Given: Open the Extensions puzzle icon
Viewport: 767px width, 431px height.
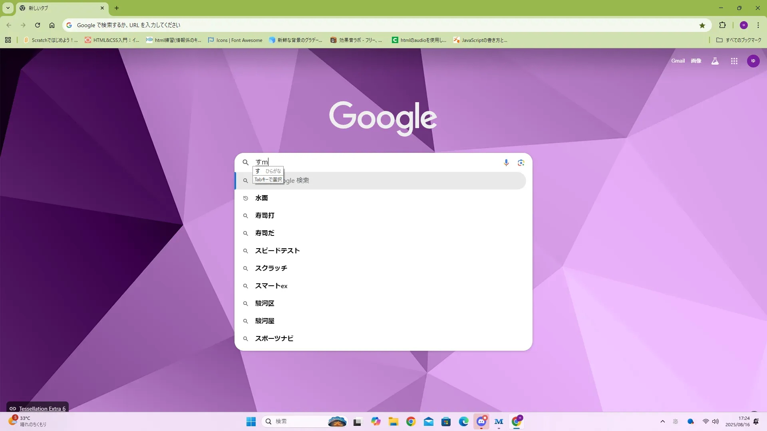Looking at the screenshot, I should pyautogui.click(x=722, y=25).
